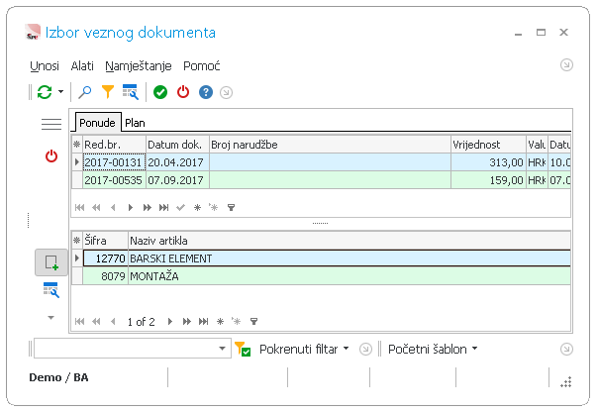Sort by Datum dok. column header
Viewport: 598px width, 412px height.
[177, 145]
